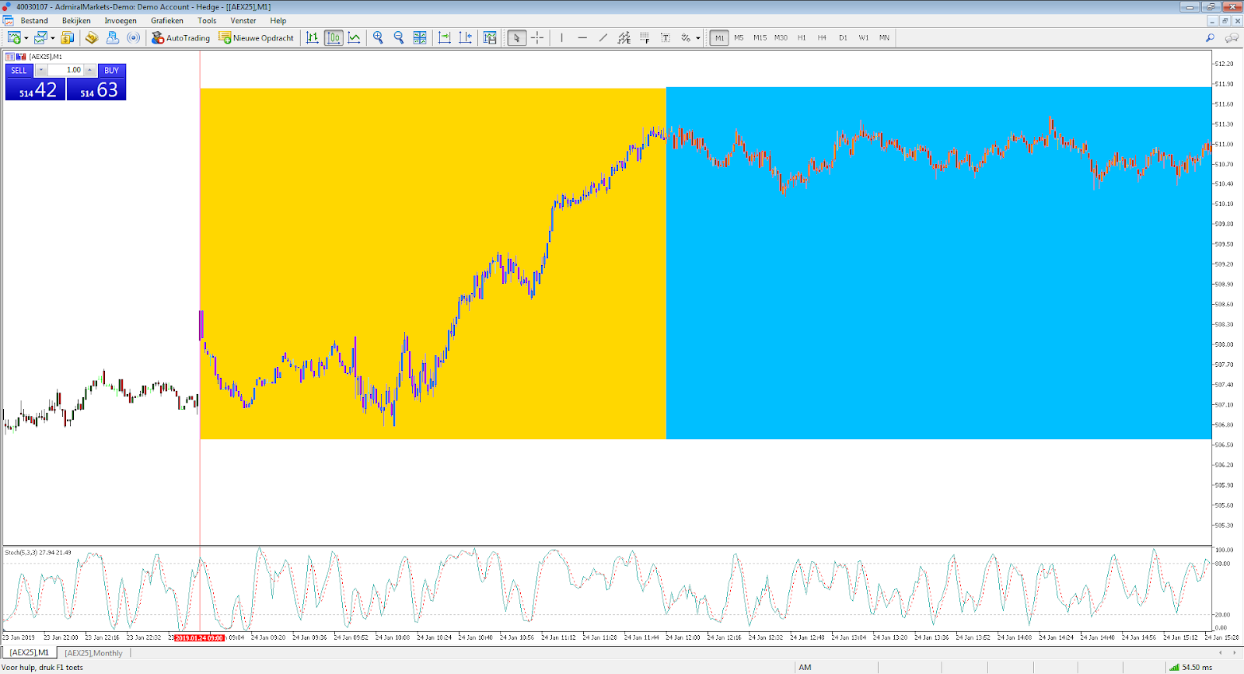Open the Help menu

click(x=278, y=21)
